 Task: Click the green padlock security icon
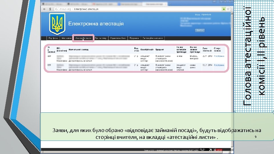(224, 9)
